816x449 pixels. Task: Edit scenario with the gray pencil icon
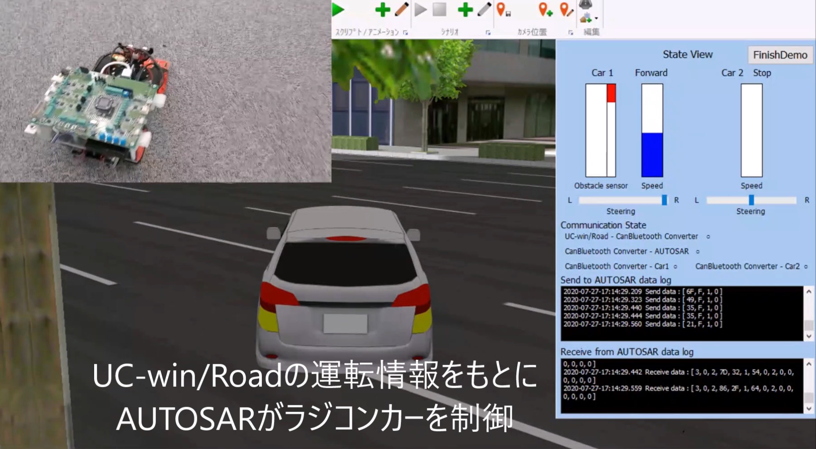coord(484,9)
